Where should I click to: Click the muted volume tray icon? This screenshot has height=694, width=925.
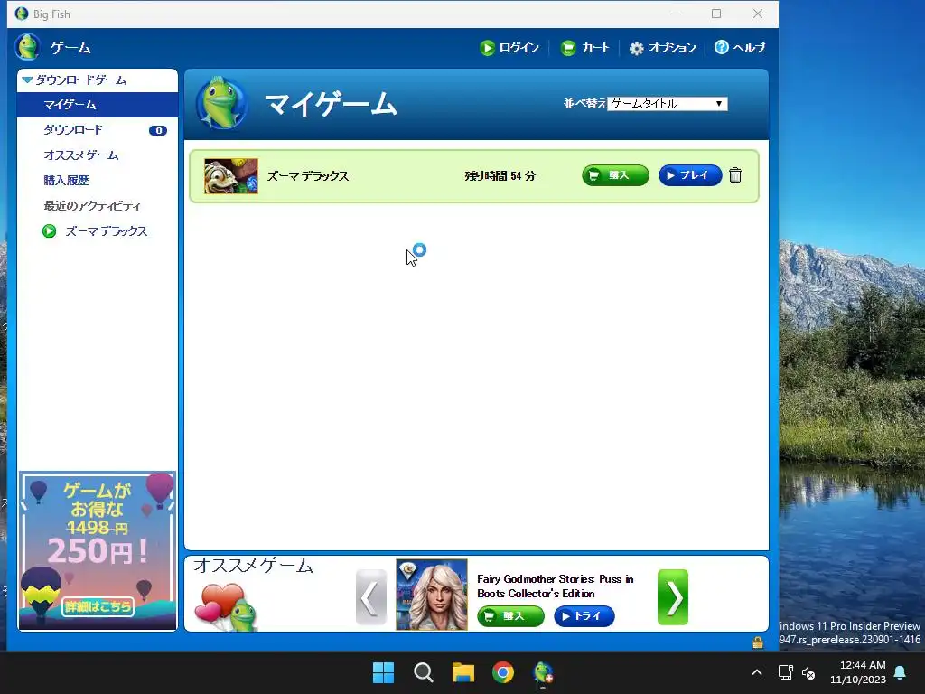click(x=808, y=672)
